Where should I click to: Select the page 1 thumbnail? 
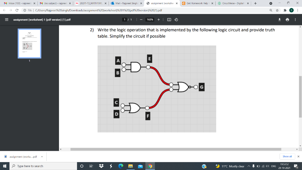click(29, 43)
